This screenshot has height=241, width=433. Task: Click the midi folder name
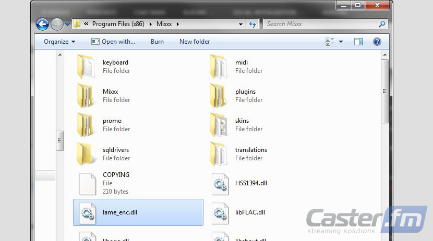pos(242,62)
